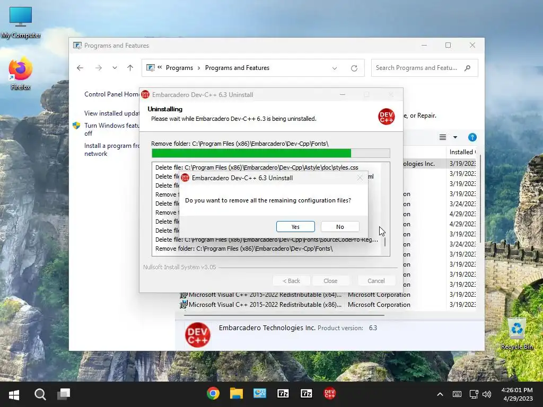This screenshot has width=543, height=407.
Task: Open taskbar Search
Action: [x=40, y=394]
